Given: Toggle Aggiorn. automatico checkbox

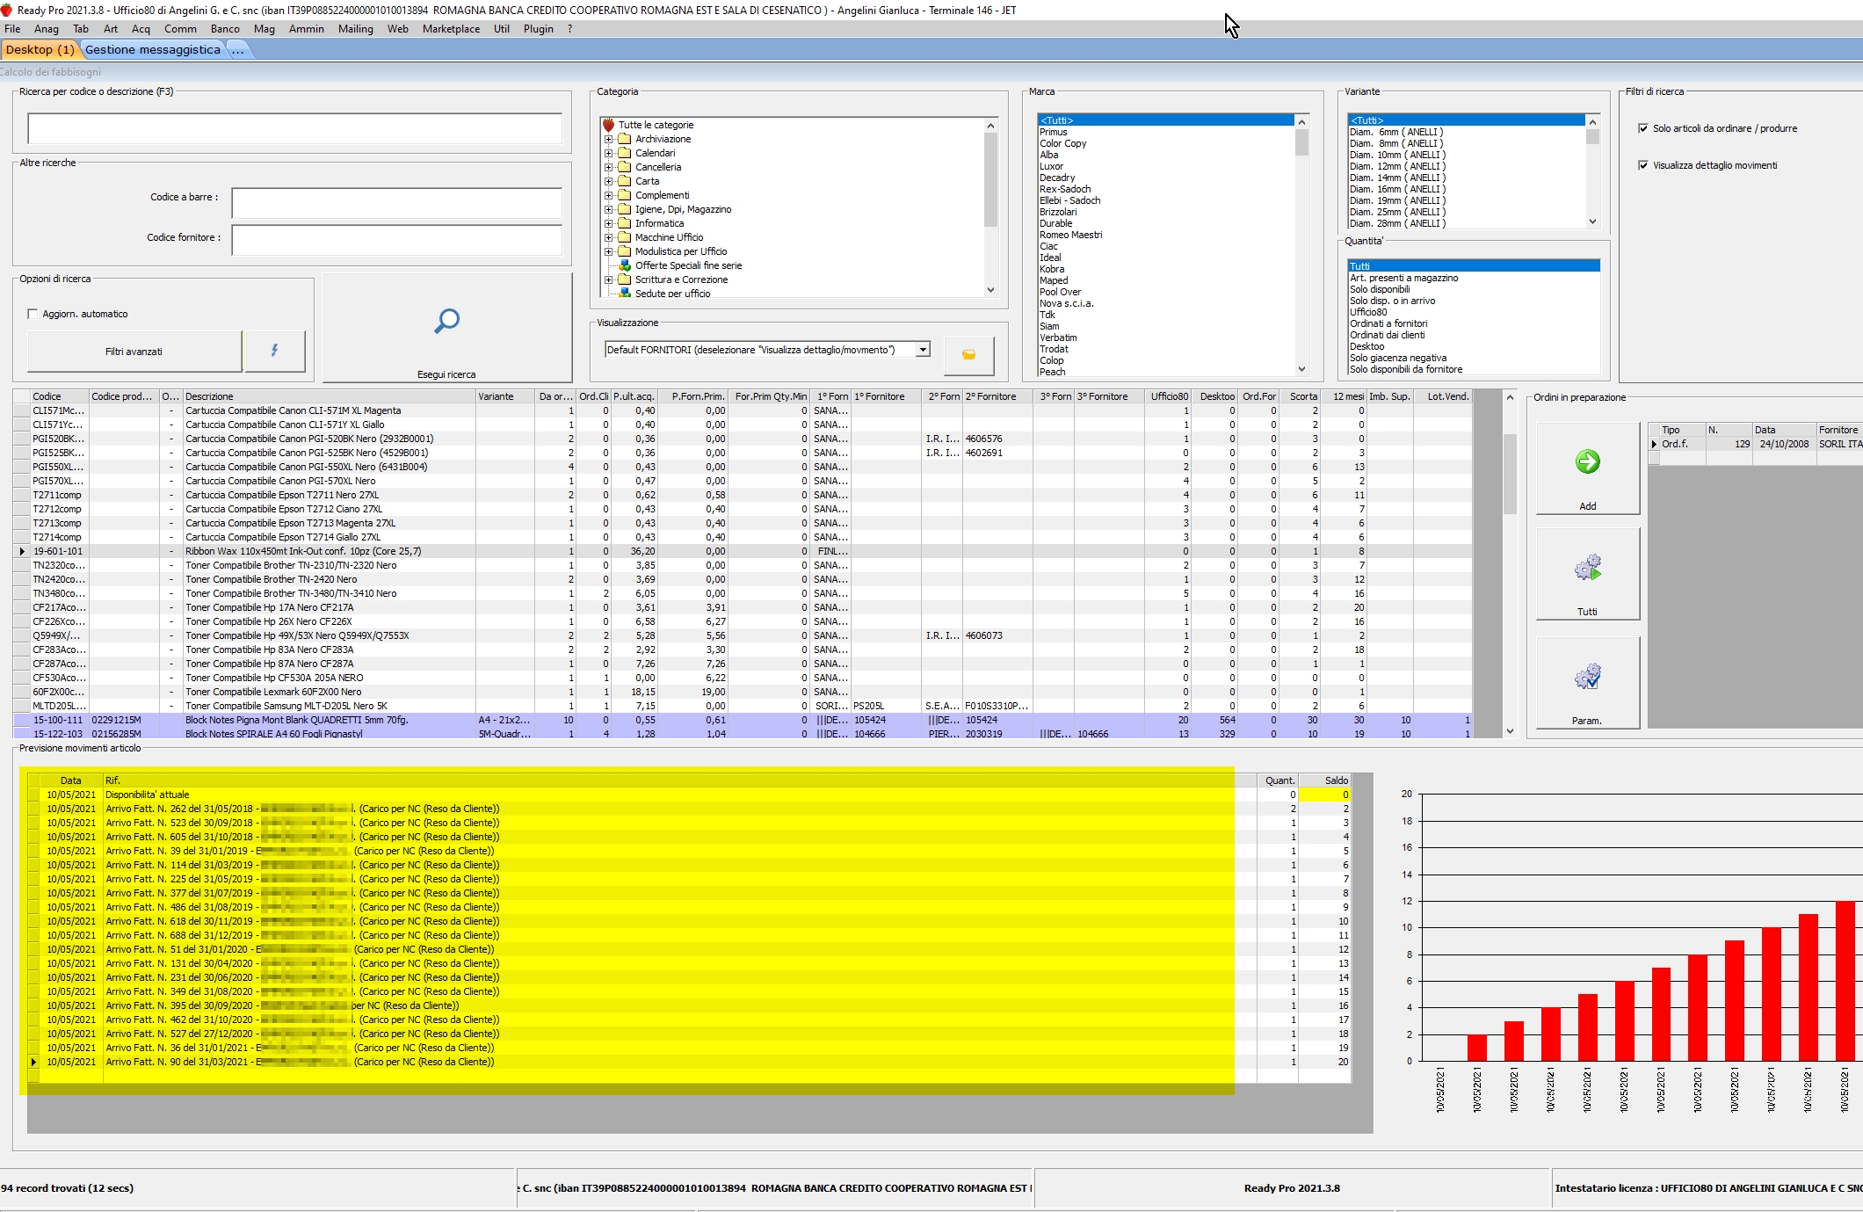Looking at the screenshot, I should [x=33, y=314].
